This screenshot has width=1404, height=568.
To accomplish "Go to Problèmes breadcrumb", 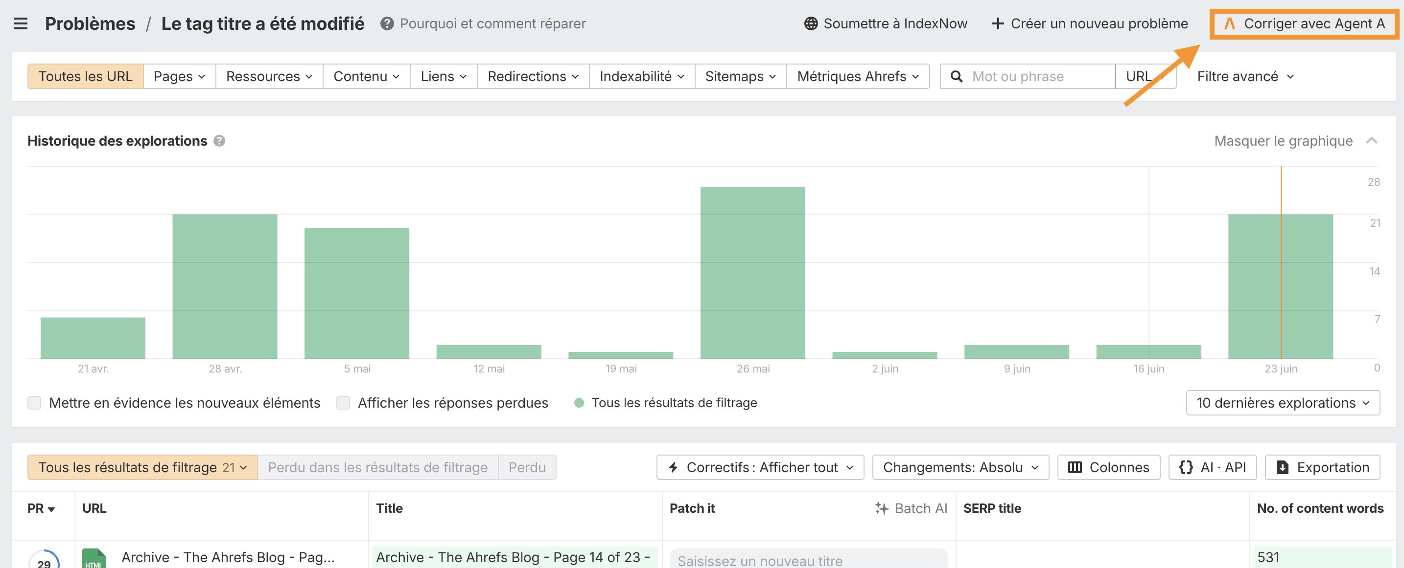I will [90, 23].
